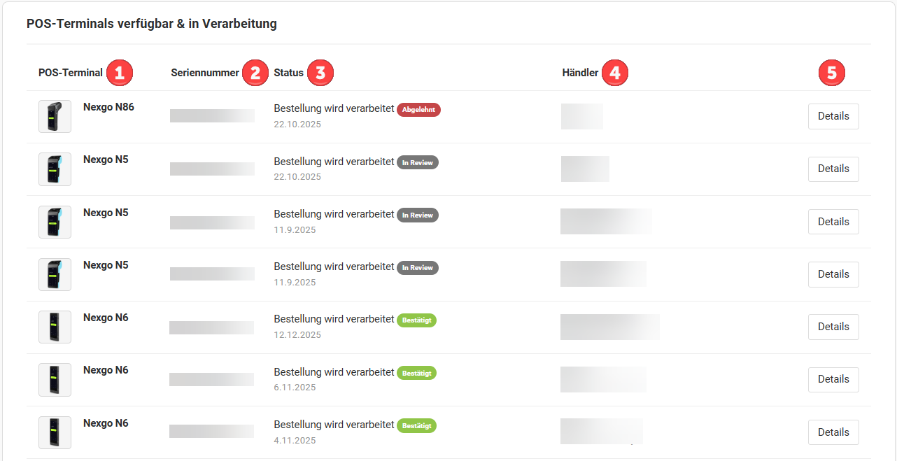The height and width of the screenshot is (461, 897).
Task: View Details for Nexgo N6 dated 4.11.2025
Action: pyautogui.click(x=833, y=432)
